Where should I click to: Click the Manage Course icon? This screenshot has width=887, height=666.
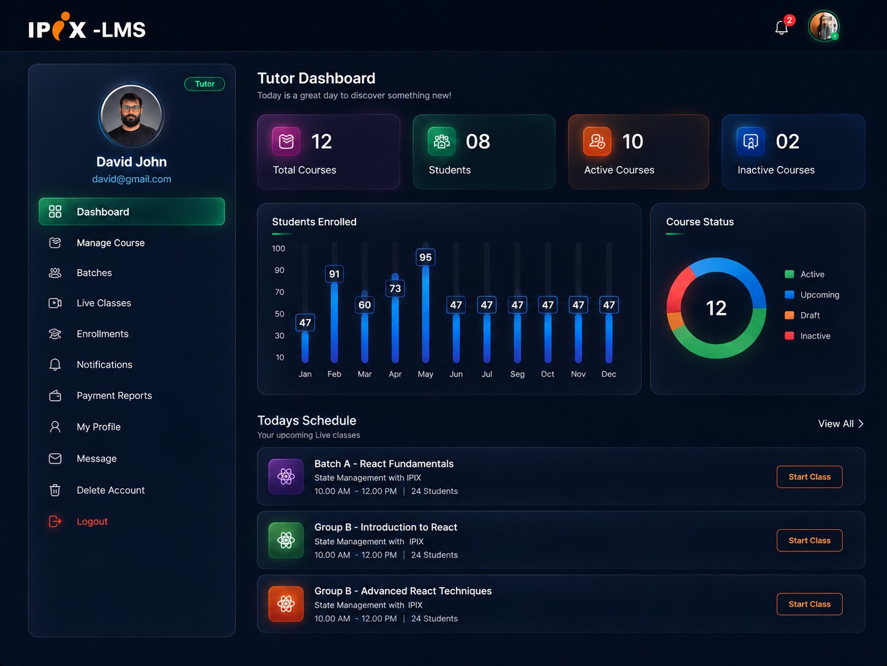coord(55,243)
